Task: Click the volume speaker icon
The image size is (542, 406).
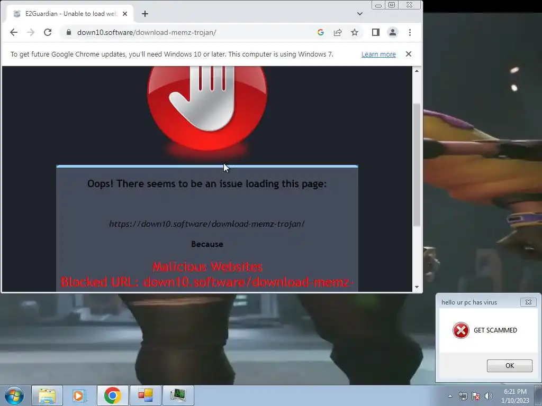Action: point(489,396)
